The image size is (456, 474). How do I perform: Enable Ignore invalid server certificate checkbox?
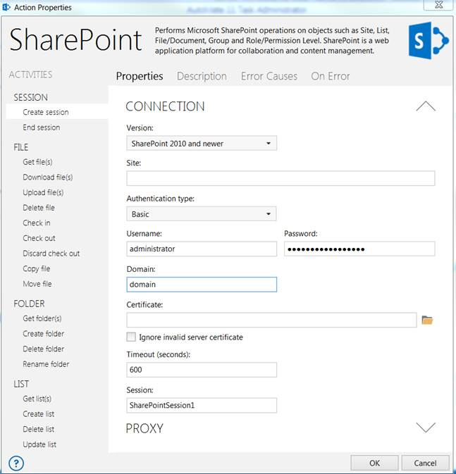(x=131, y=337)
